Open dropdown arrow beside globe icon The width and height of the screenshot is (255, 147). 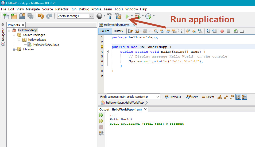coord(104,16)
